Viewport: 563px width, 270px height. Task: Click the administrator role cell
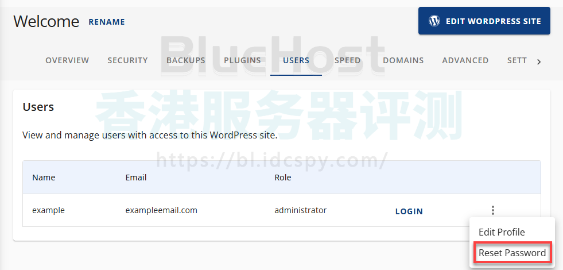point(300,210)
